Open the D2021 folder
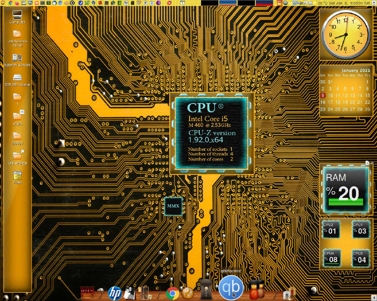 point(18,139)
